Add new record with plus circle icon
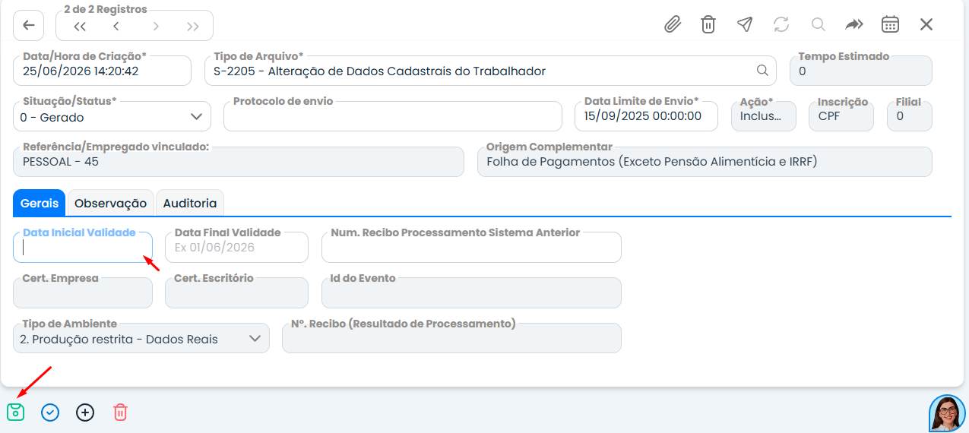Screen dimensions: 969x433 [85, 412]
